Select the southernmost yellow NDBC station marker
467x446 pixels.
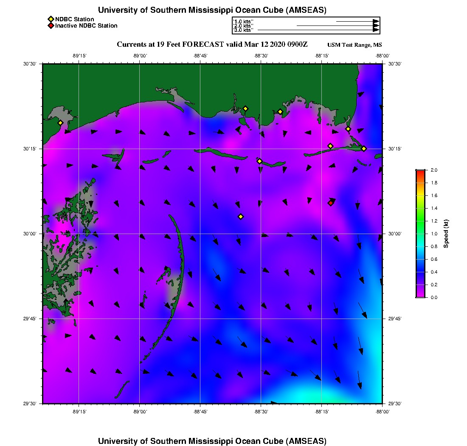[x=241, y=217]
